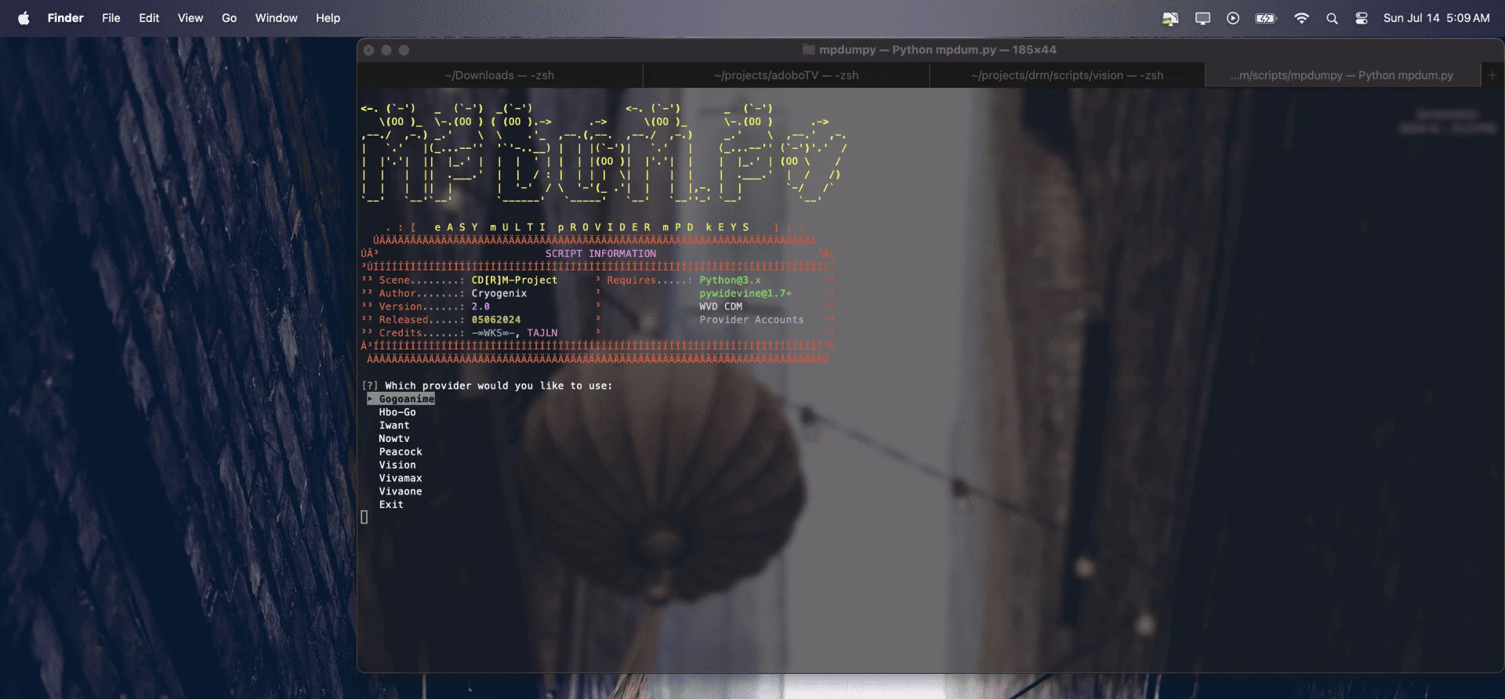Switch to the ~/Downloads zsh tab
This screenshot has height=699, width=1505.
click(x=499, y=75)
